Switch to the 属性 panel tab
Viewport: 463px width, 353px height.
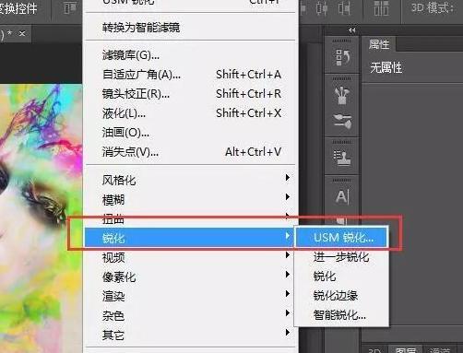click(379, 44)
